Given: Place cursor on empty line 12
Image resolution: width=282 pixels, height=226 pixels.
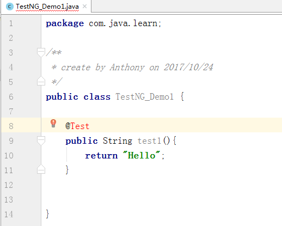Looking at the screenshot, I should [162, 185].
